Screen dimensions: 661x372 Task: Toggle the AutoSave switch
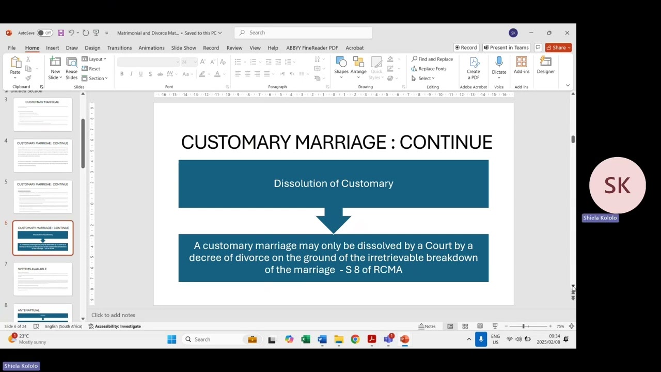point(44,33)
